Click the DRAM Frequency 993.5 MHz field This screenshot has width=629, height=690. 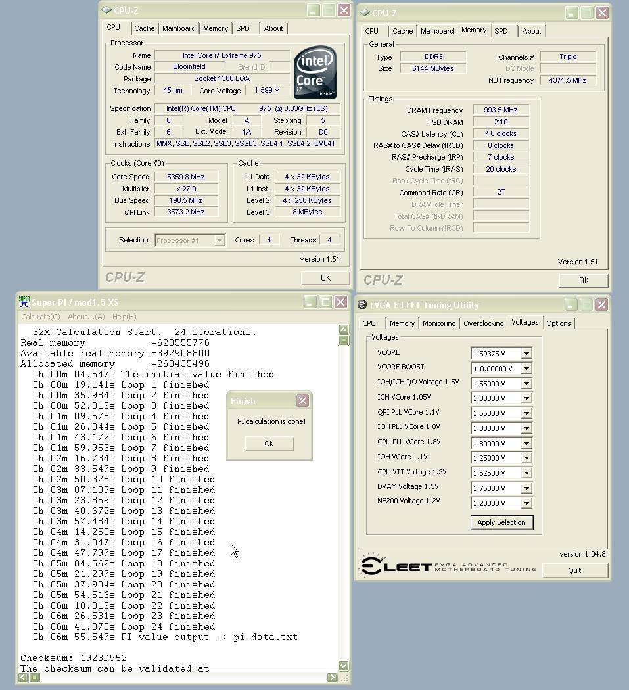point(501,110)
